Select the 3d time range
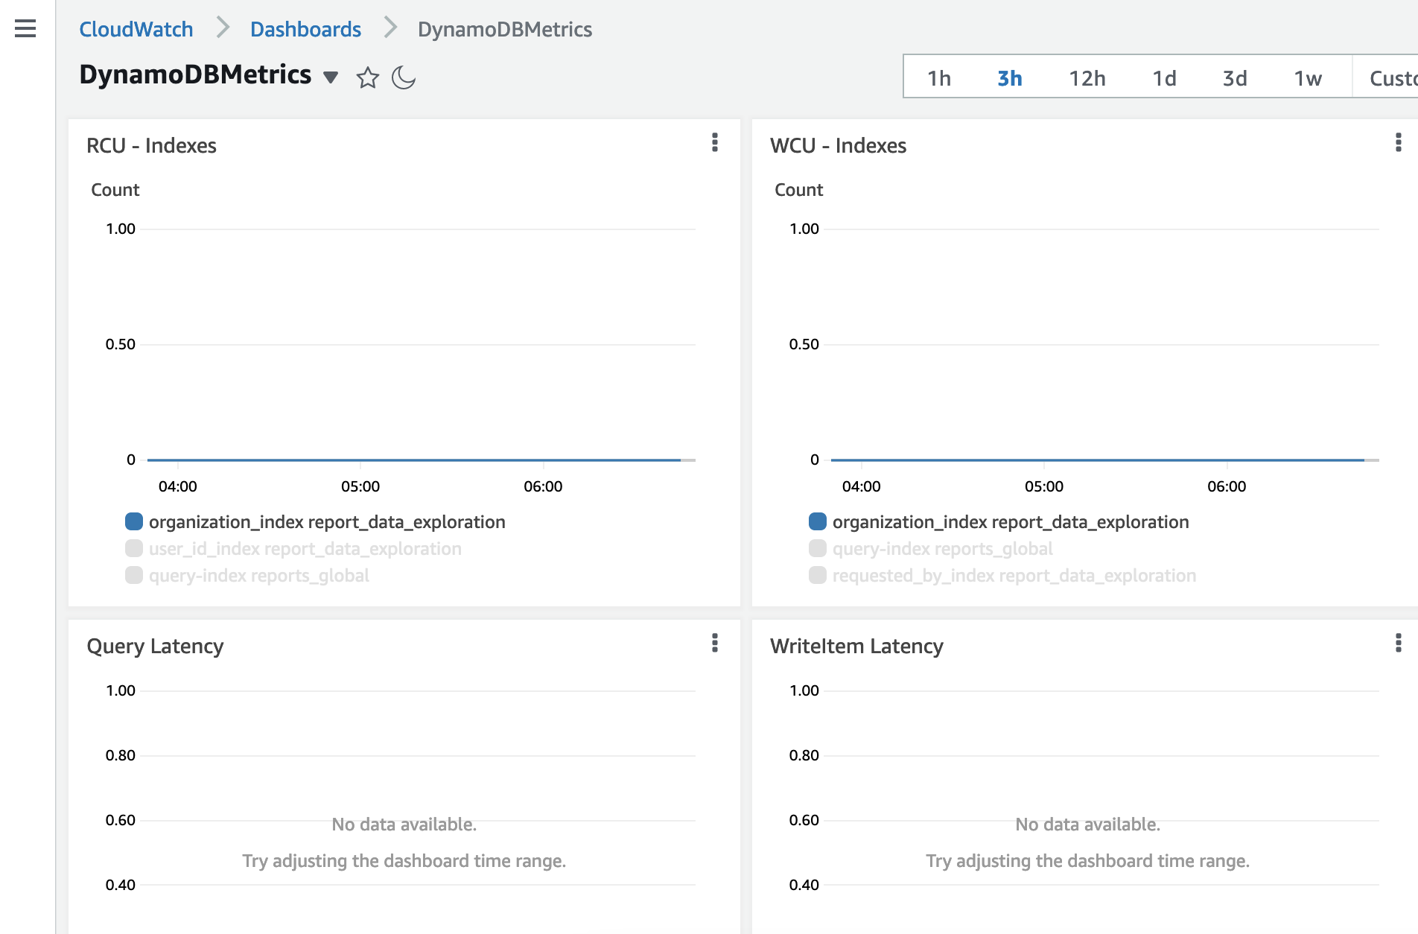Screen dimensions: 1418x934 point(1235,77)
